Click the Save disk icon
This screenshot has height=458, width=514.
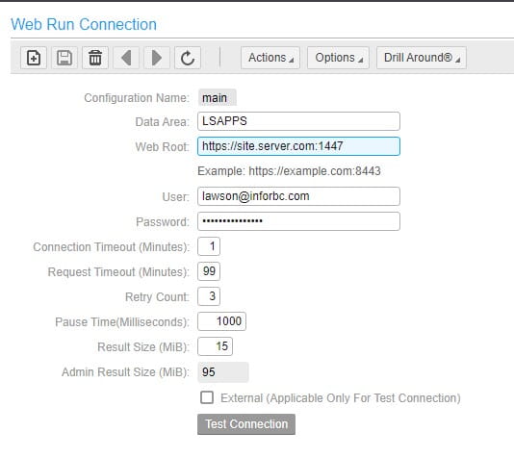click(64, 58)
